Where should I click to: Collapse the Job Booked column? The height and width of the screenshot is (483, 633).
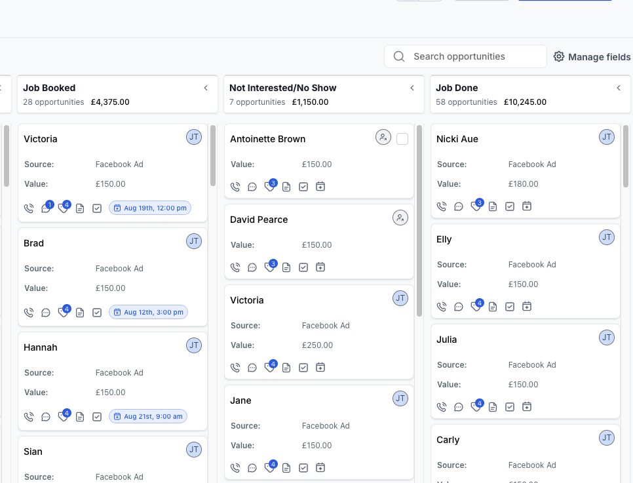coord(206,88)
